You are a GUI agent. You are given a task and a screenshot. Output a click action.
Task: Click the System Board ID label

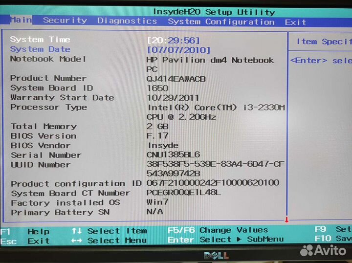(52, 88)
